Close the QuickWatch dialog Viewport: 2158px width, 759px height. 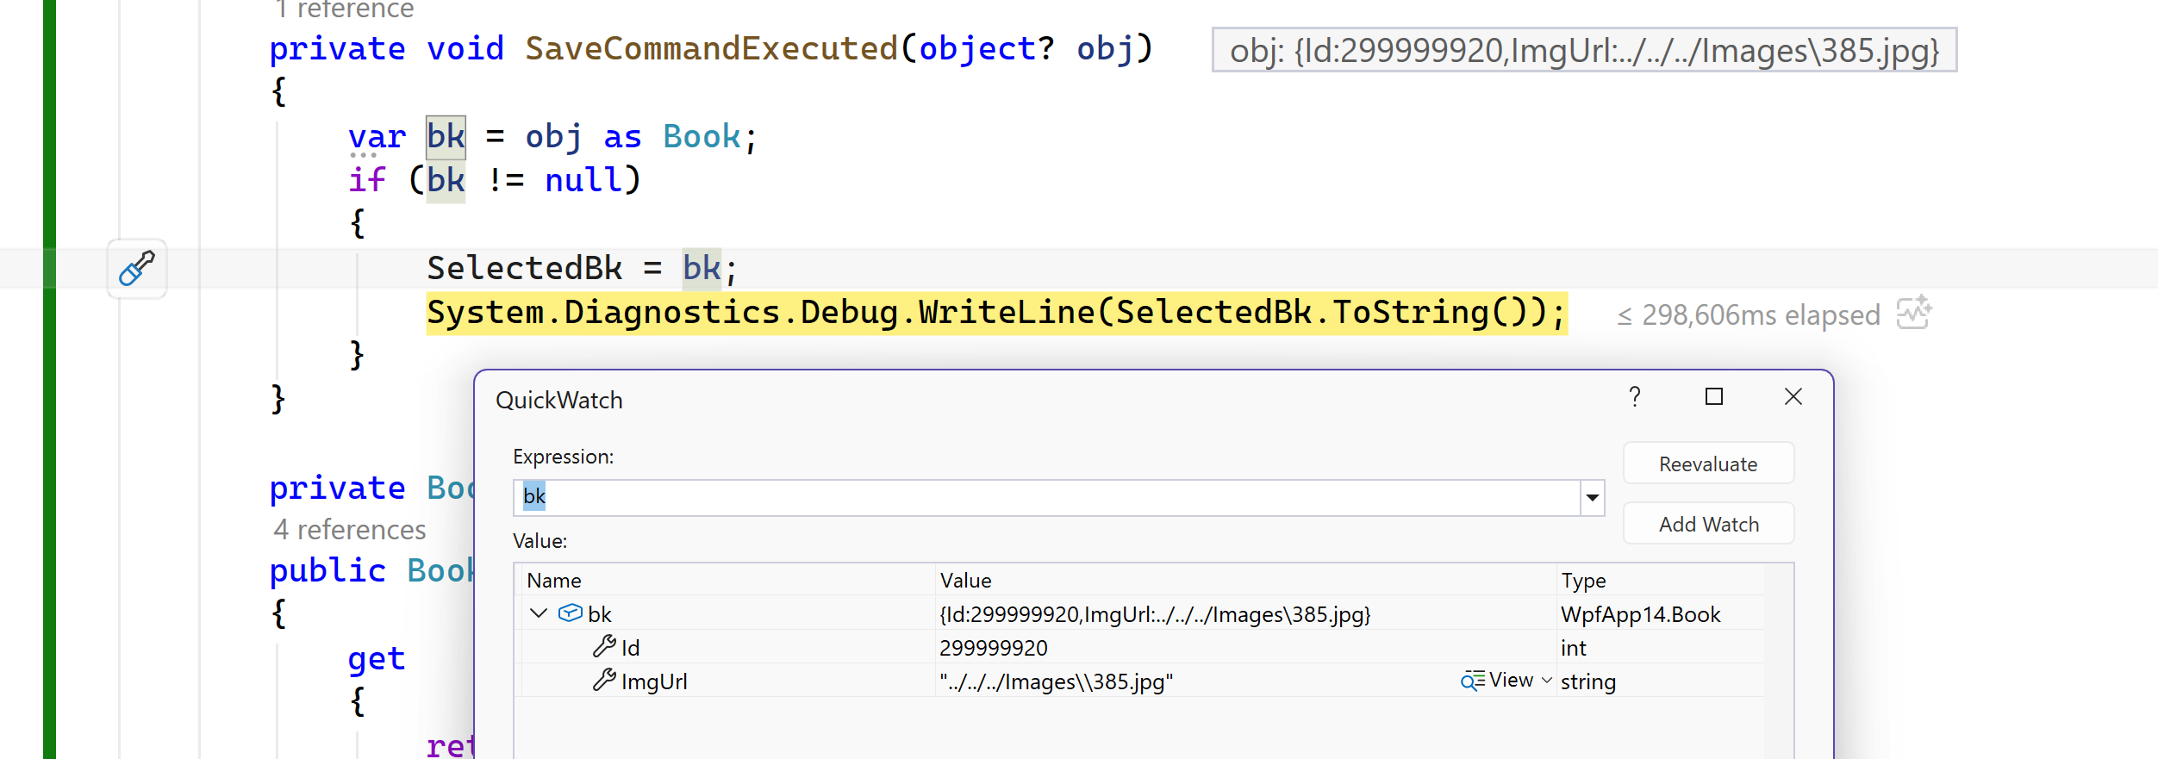tap(1793, 396)
